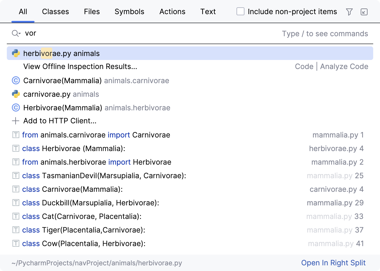The width and height of the screenshot is (380, 271).
Task: Open results in Find tool window icon
Action: coord(364,12)
